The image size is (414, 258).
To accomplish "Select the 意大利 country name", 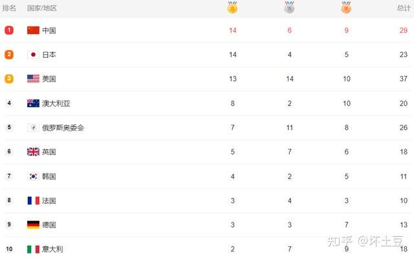I will pyautogui.click(x=52, y=249).
